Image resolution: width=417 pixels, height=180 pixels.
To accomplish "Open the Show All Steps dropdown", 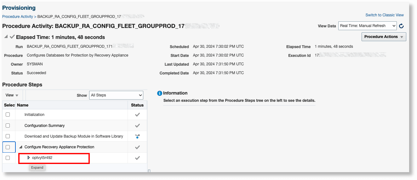I will pyautogui.click(x=116, y=95).
